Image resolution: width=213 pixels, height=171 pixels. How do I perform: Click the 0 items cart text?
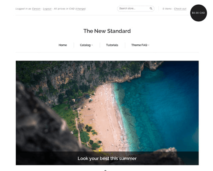(167, 9)
